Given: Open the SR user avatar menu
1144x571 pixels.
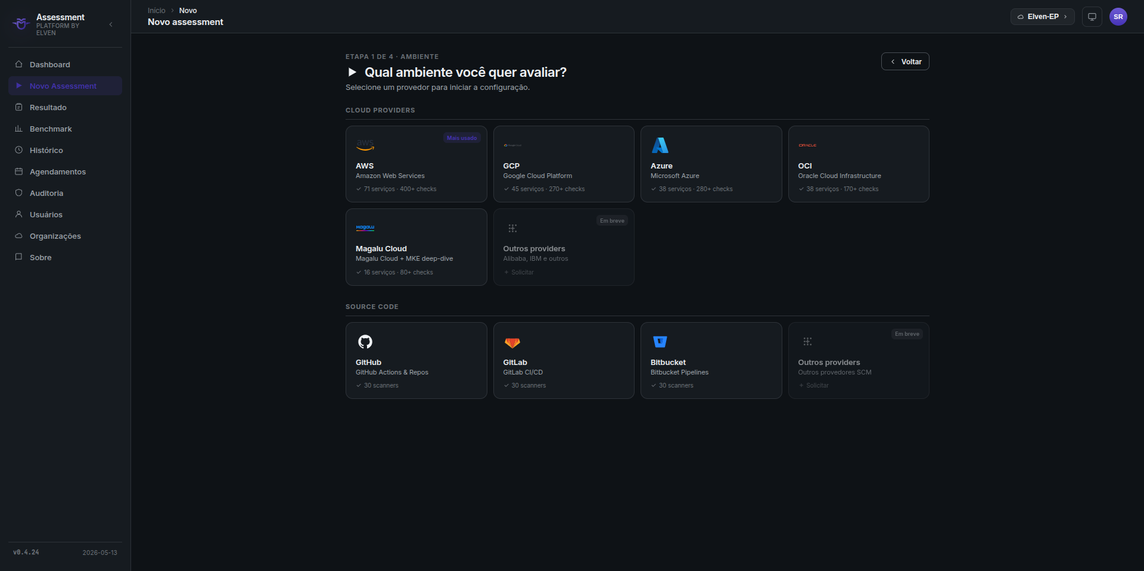Looking at the screenshot, I should (x=1118, y=17).
